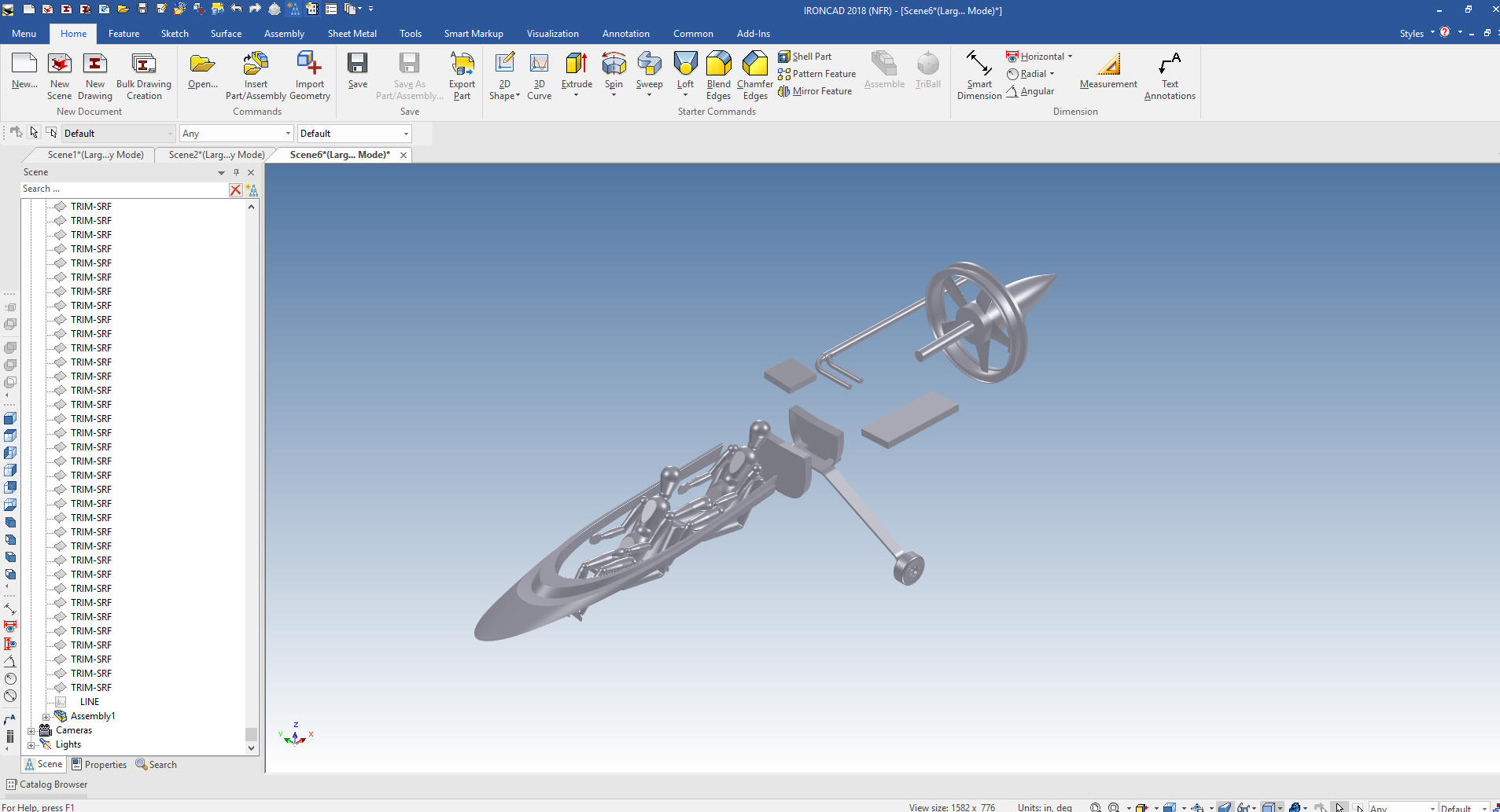
Task: Switch to the Sheet Metal ribbon tab
Action: point(352,34)
